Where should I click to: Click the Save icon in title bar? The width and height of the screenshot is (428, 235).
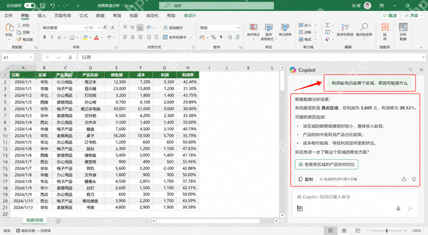tap(42, 5)
